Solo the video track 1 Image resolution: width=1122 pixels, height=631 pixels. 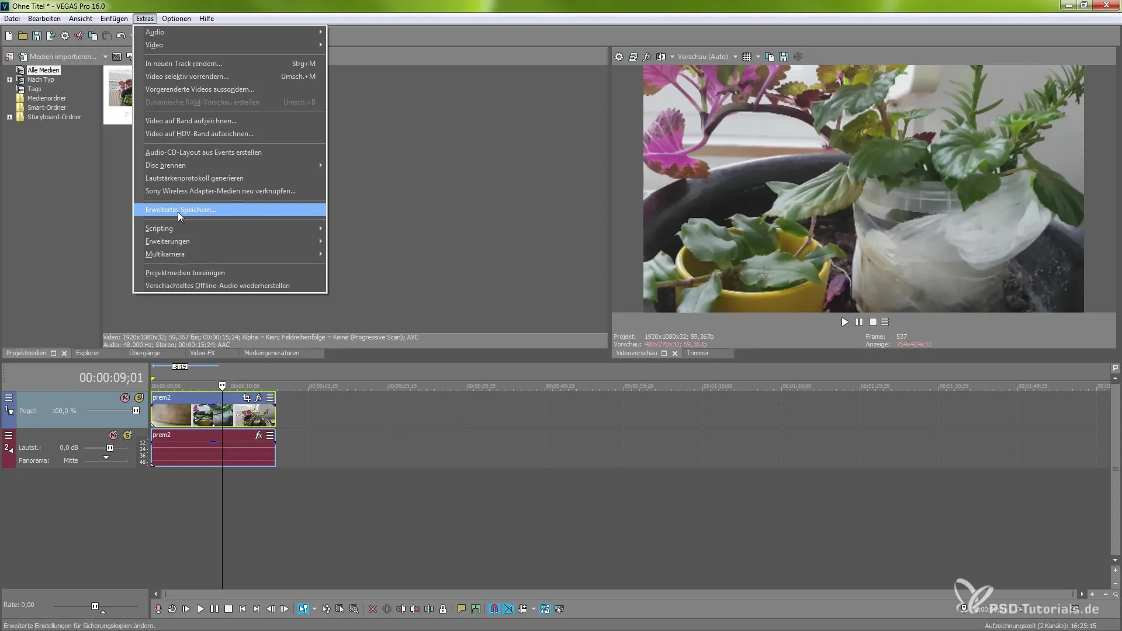click(x=139, y=398)
